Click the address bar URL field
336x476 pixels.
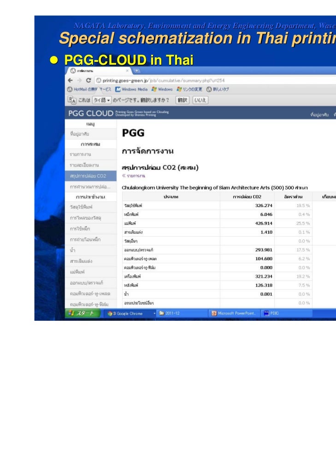click(215, 80)
